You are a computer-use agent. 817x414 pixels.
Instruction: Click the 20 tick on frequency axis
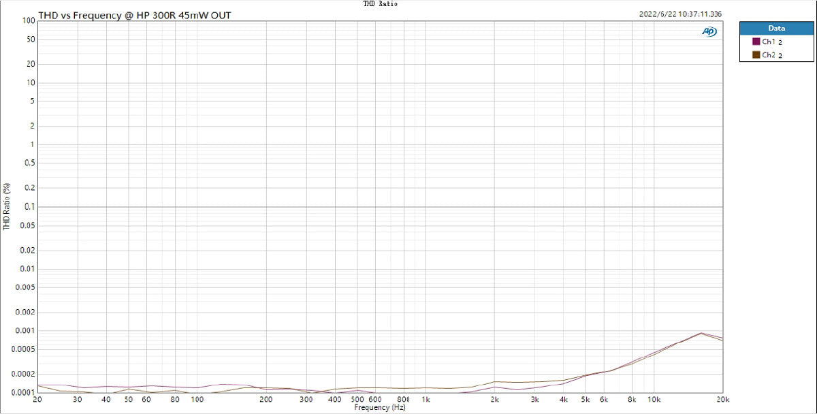(37, 400)
